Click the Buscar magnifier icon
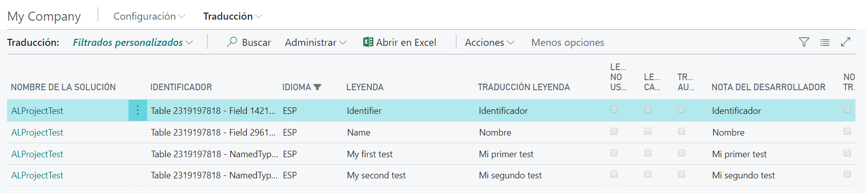866x193 pixels. pyautogui.click(x=232, y=42)
